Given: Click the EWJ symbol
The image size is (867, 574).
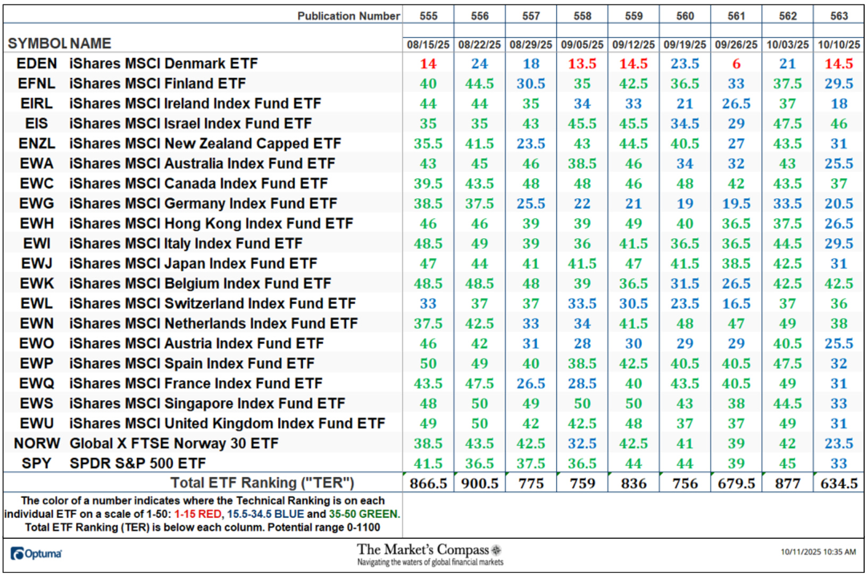Looking at the screenshot, I should tap(37, 263).
